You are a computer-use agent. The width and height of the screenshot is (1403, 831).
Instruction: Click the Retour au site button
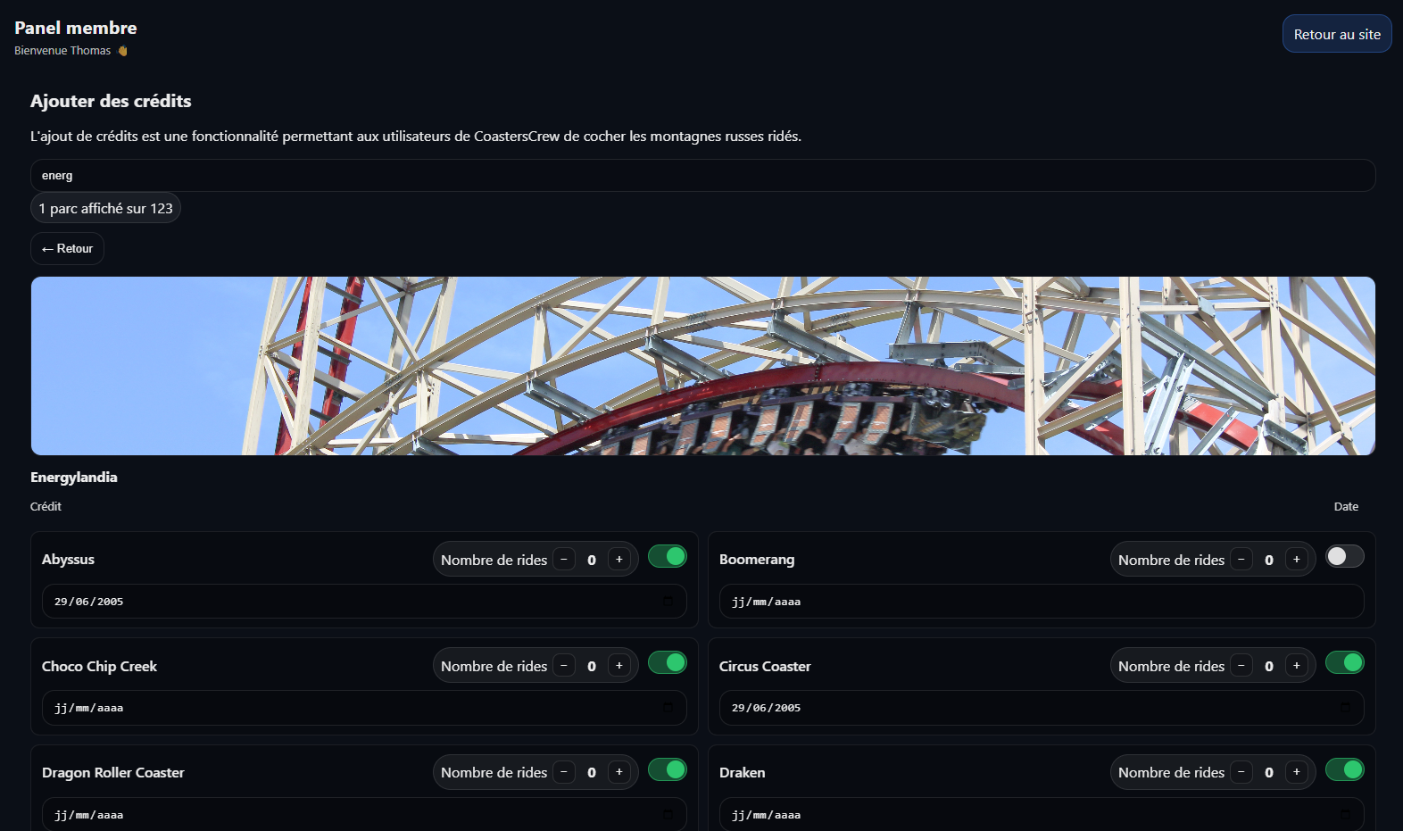1336,34
